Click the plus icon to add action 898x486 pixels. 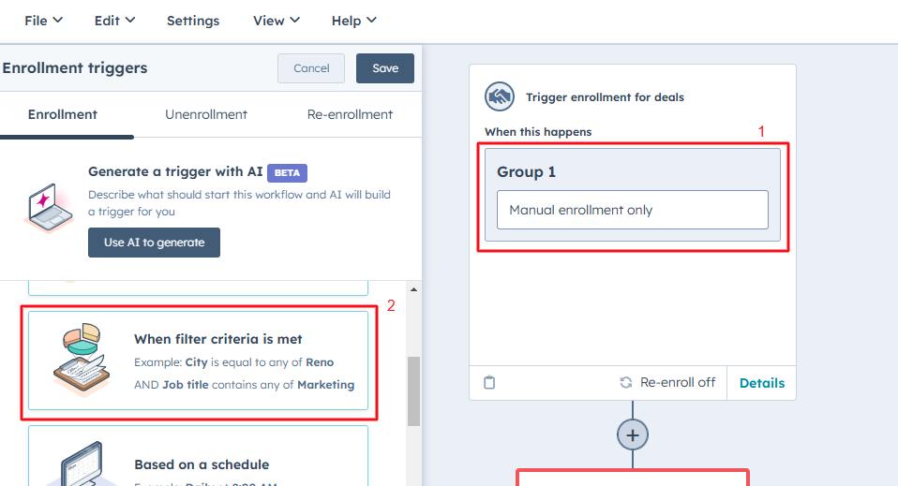click(x=633, y=434)
